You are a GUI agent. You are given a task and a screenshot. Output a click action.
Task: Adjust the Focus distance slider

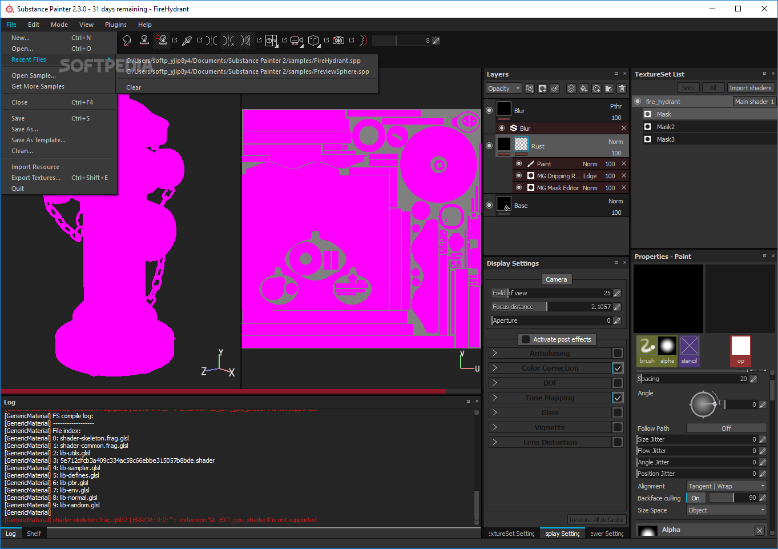click(x=551, y=307)
